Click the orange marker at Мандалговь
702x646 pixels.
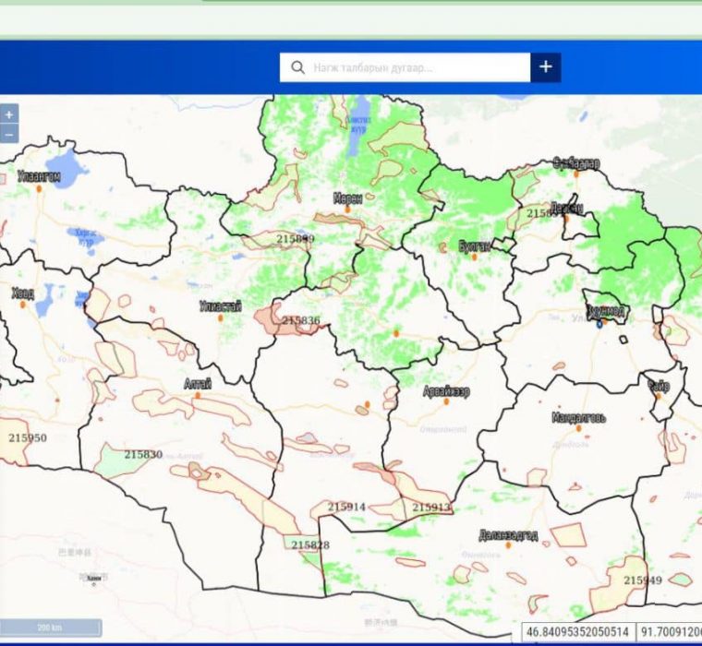coord(578,430)
